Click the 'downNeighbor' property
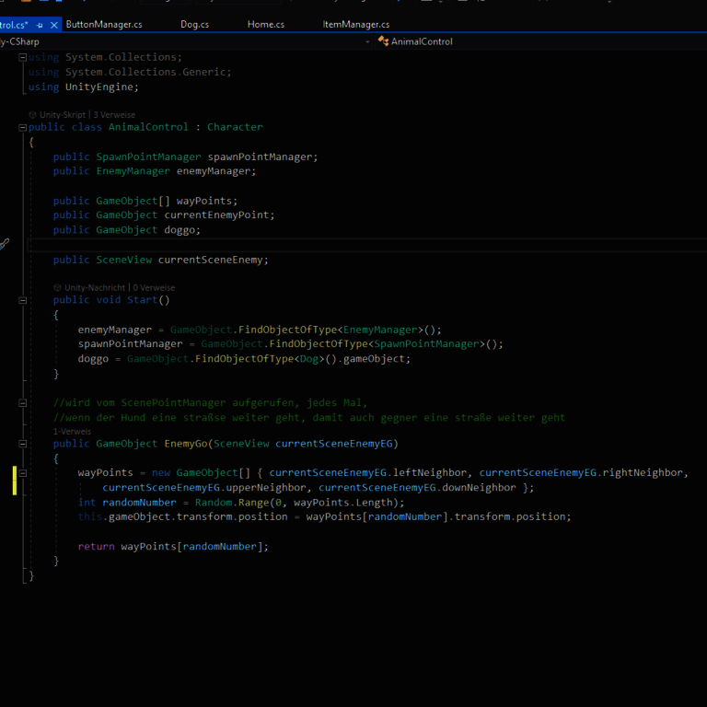 (x=479, y=487)
